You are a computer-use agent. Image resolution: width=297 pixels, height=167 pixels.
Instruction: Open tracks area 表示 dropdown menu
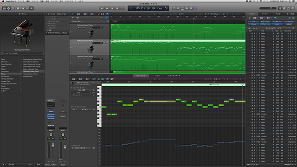click(92, 14)
